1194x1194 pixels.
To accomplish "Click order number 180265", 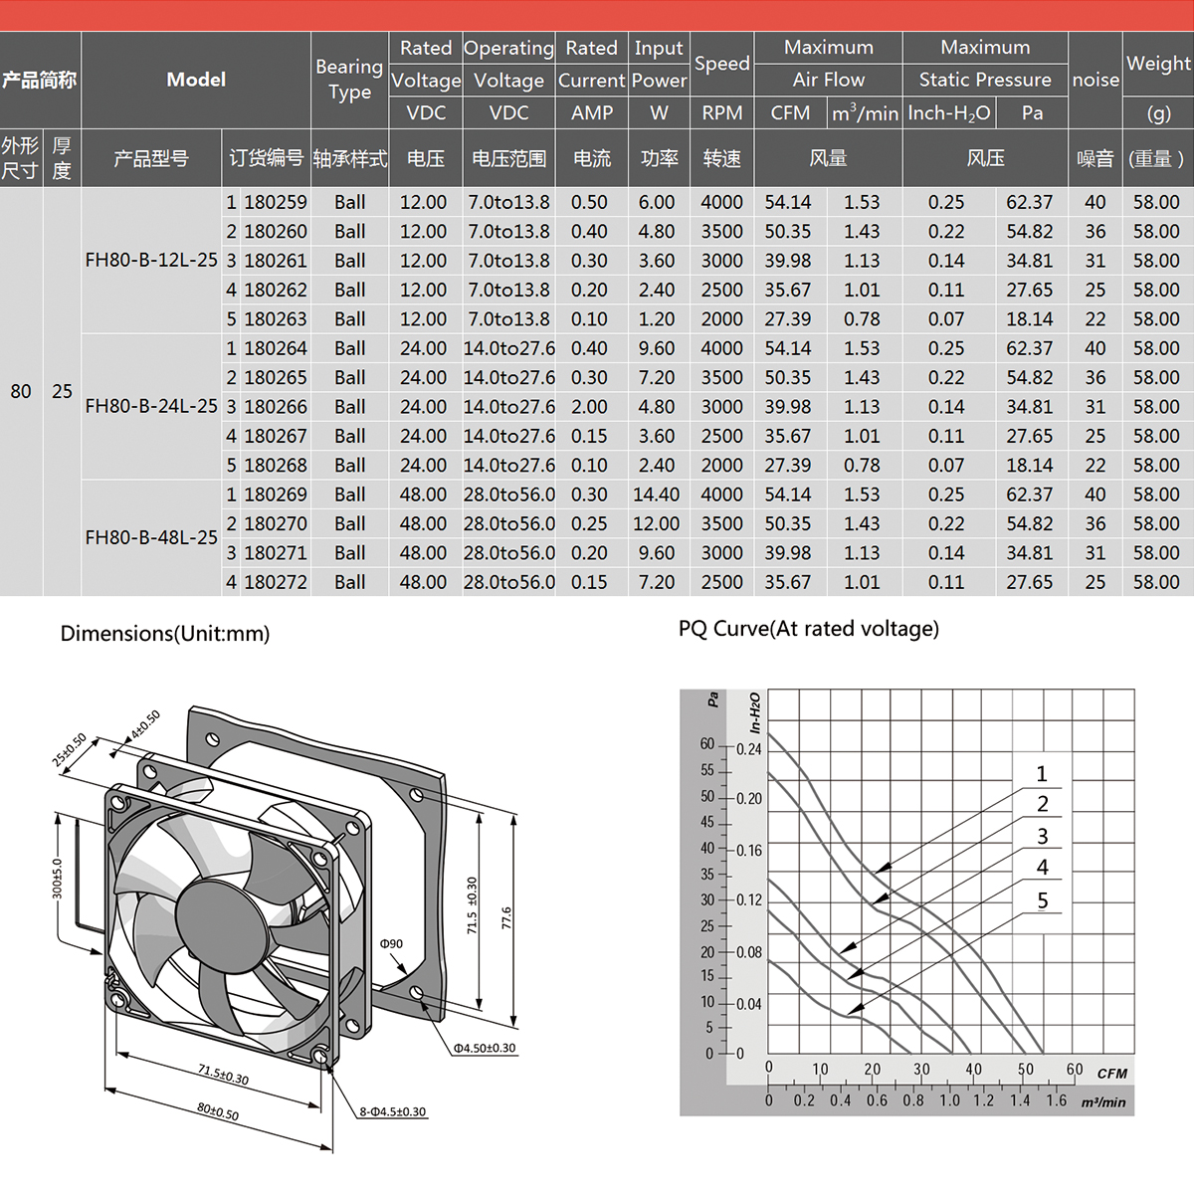I will click(x=276, y=377).
